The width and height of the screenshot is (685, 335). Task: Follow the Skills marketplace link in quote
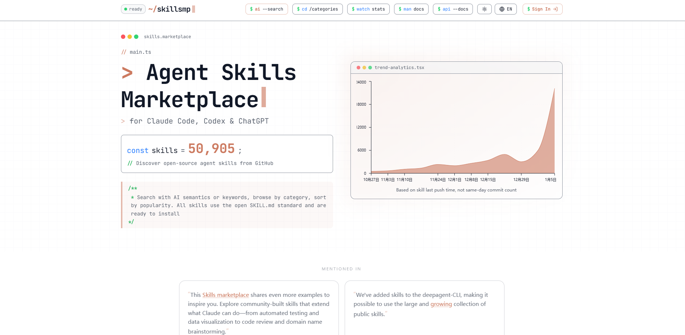click(226, 295)
